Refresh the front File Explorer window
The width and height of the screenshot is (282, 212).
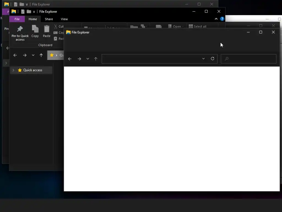(212, 59)
